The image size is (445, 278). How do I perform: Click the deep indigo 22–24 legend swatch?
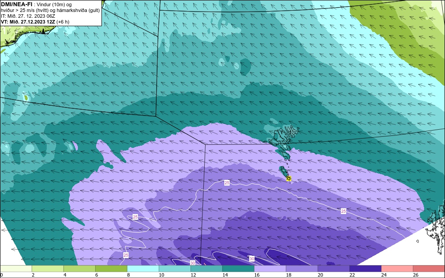tap(365, 269)
